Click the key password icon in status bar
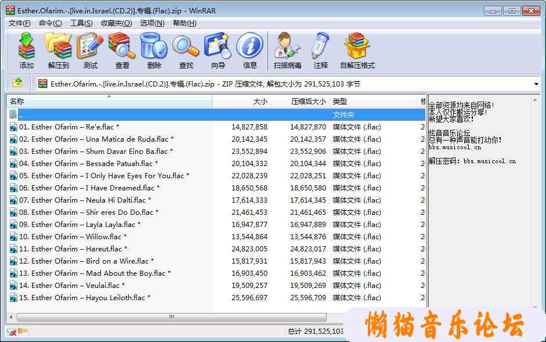This screenshot has height=342, width=546. point(23,330)
